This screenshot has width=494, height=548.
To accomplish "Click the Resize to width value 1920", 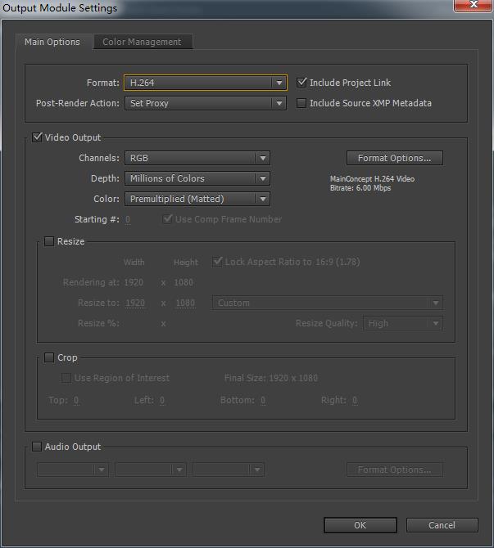I will [x=135, y=303].
